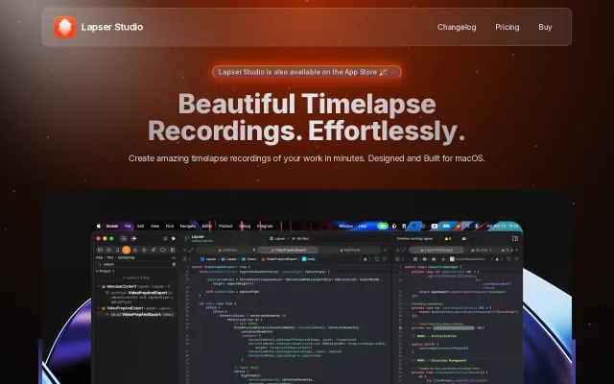This screenshot has height=384, width=614.
Task: Open the Navigate menu in the preview
Action: (x=188, y=227)
